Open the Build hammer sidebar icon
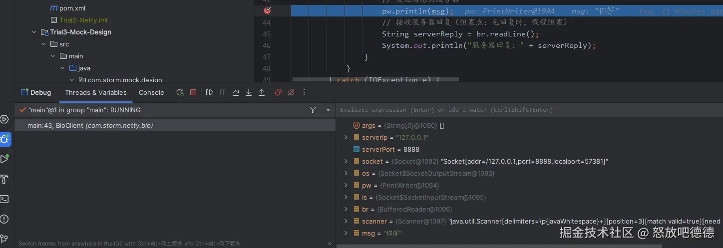Image resolution: width=723 pixels, height=248 pixels. [x=4, y=179]
